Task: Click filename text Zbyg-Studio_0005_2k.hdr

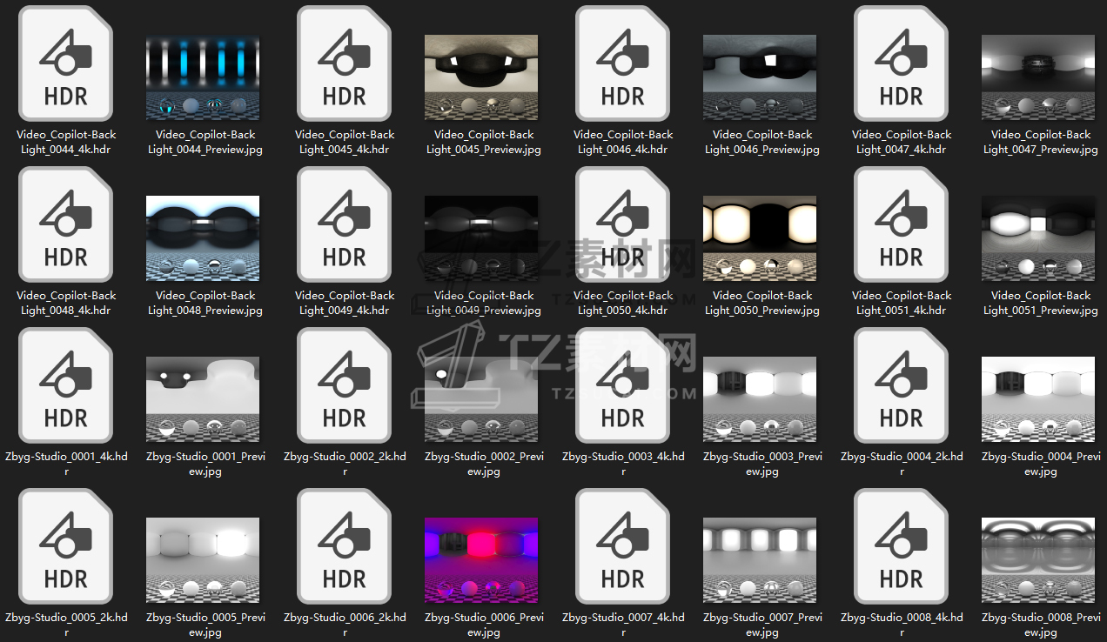Action: [x=66, y=625]
